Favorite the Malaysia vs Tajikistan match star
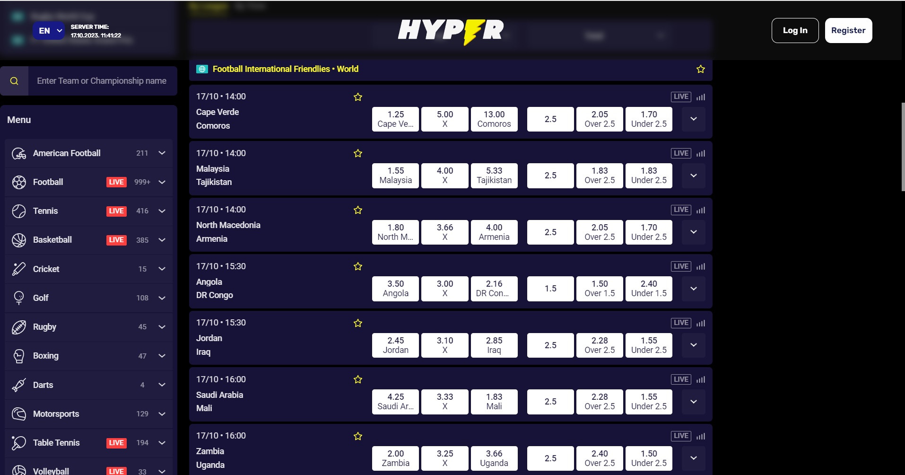The width and height of the screenshot is (905, 475). click(x=358, y=153)
